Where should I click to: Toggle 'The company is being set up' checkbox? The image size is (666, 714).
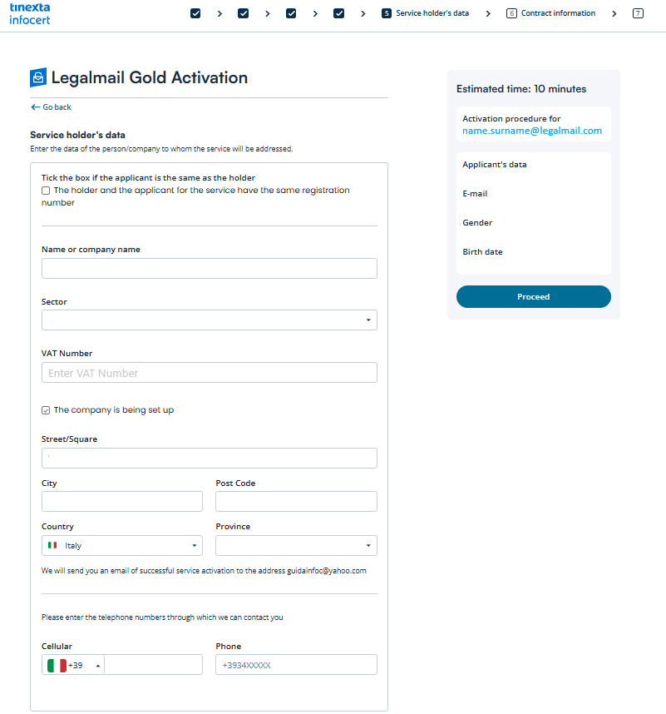[46, 410]
